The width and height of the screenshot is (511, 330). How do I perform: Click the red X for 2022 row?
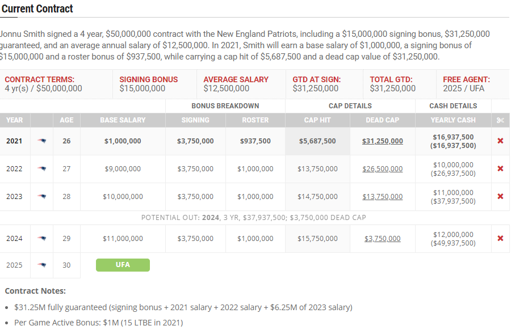(500, 169)
